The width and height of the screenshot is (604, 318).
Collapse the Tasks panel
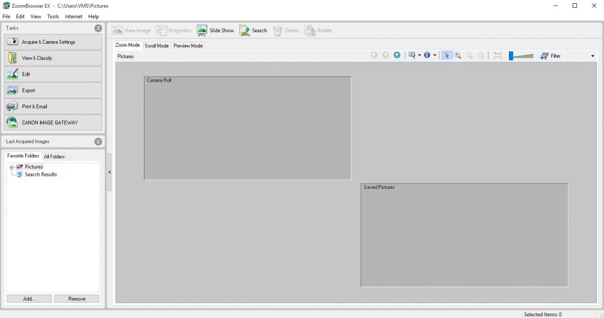pos(98,28)
